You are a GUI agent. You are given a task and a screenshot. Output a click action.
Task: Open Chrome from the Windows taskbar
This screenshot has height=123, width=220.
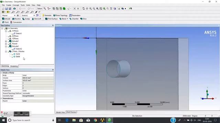click(95, 120)
